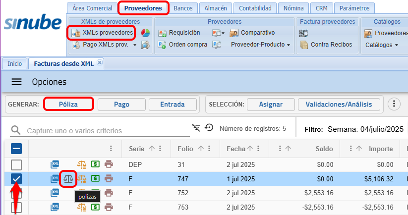
Task: Sort by the Saldo column header
Action: point(324,149)
